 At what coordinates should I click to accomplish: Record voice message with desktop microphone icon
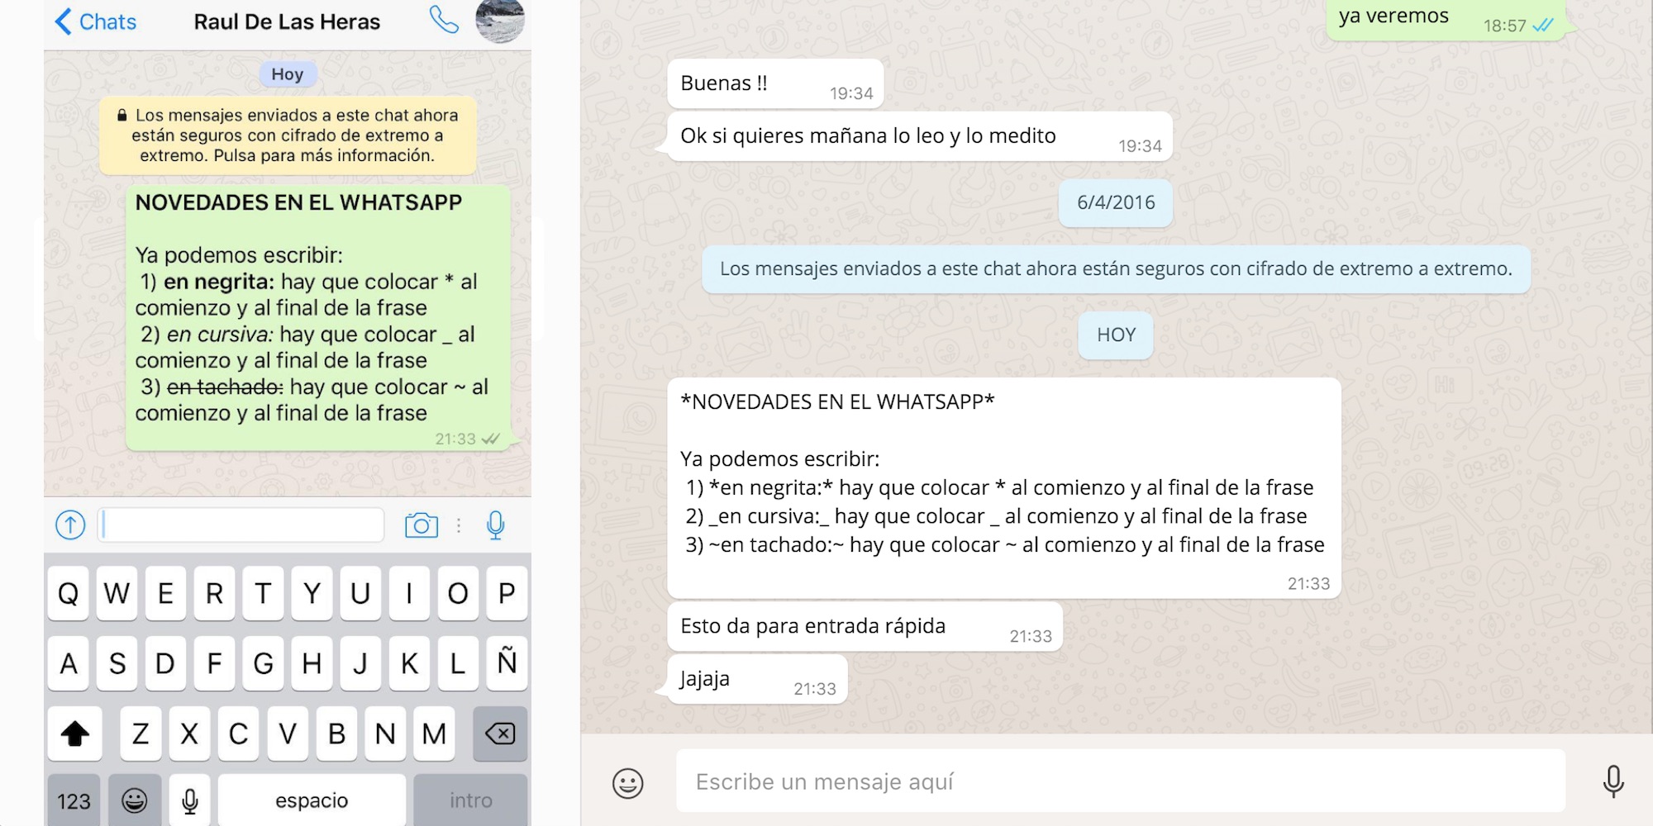coord(1613,781)
